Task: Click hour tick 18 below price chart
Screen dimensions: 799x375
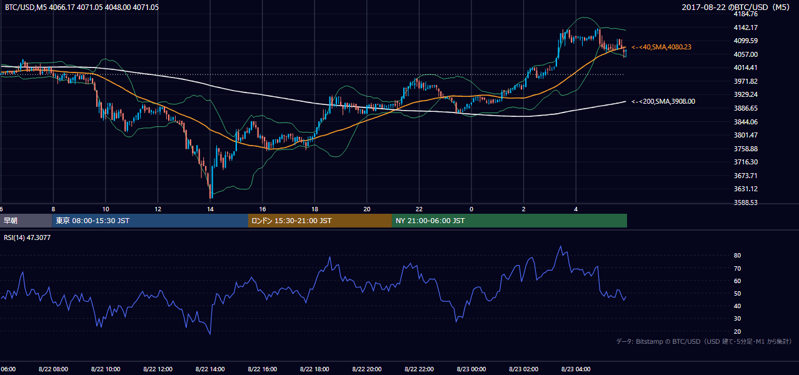Action: [314, 209]
